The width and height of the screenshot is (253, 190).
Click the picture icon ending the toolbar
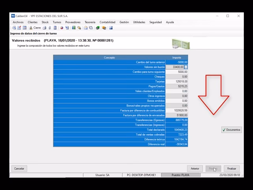tap(111, 28)
